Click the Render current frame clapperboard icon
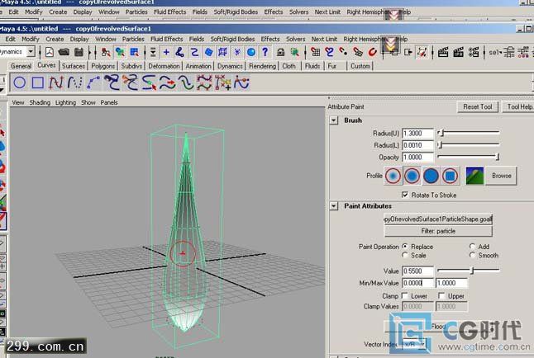Viewport: 534px width, 358px height. coord(443,52)
